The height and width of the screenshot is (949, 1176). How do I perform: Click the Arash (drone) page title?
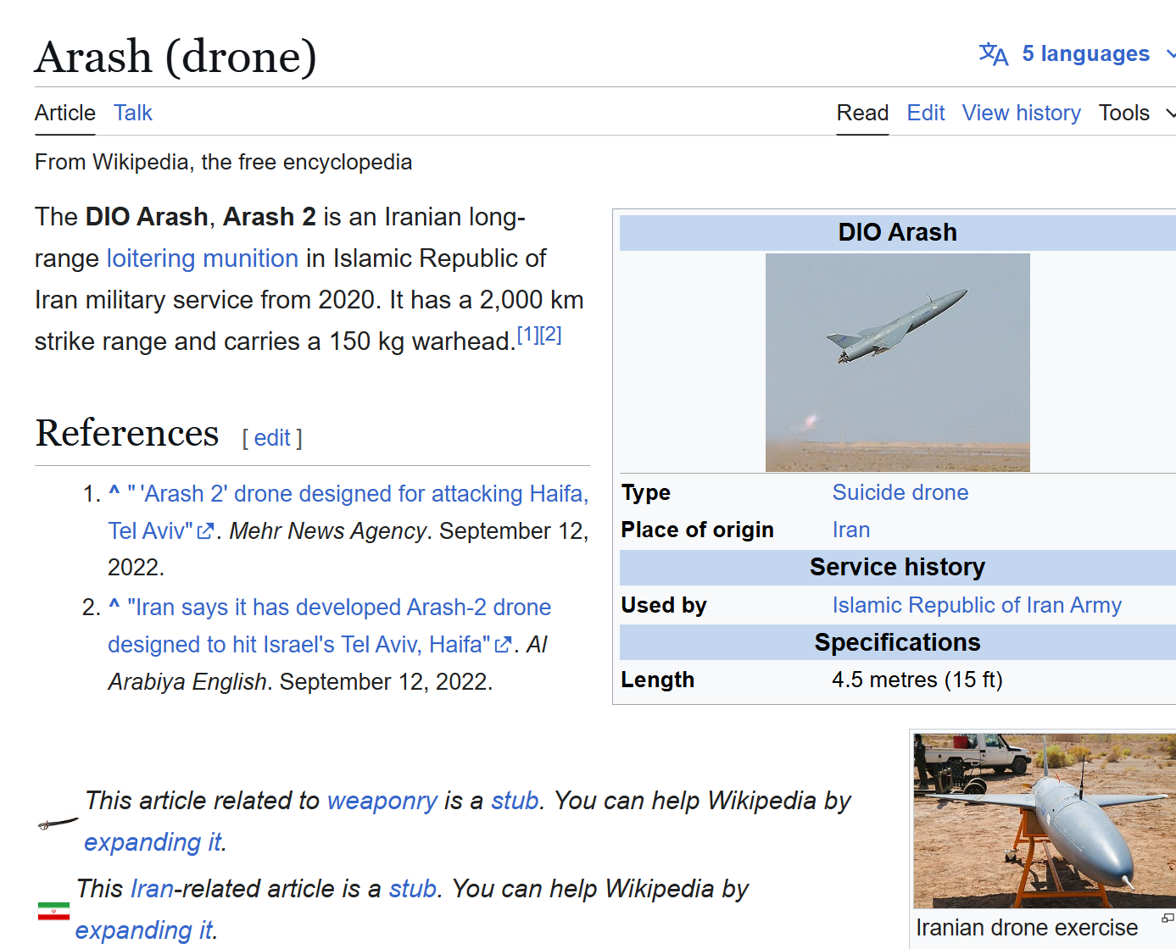click(x=176, y=57)
